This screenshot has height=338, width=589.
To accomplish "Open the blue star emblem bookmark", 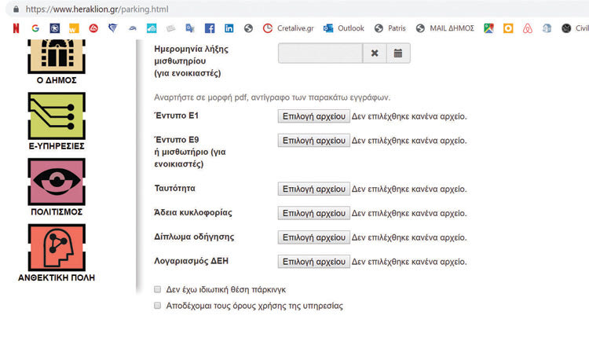I will pos(54,28).
